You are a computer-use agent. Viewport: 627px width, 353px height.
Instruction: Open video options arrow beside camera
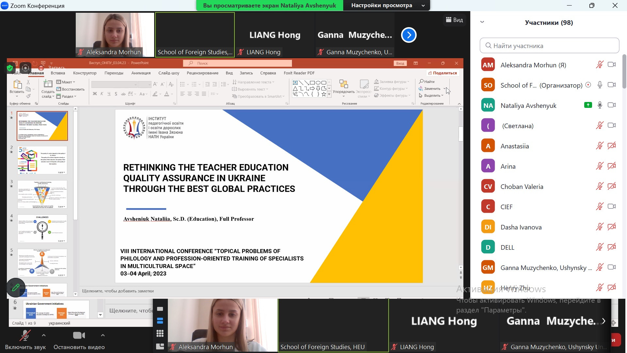tap(103, 335)
